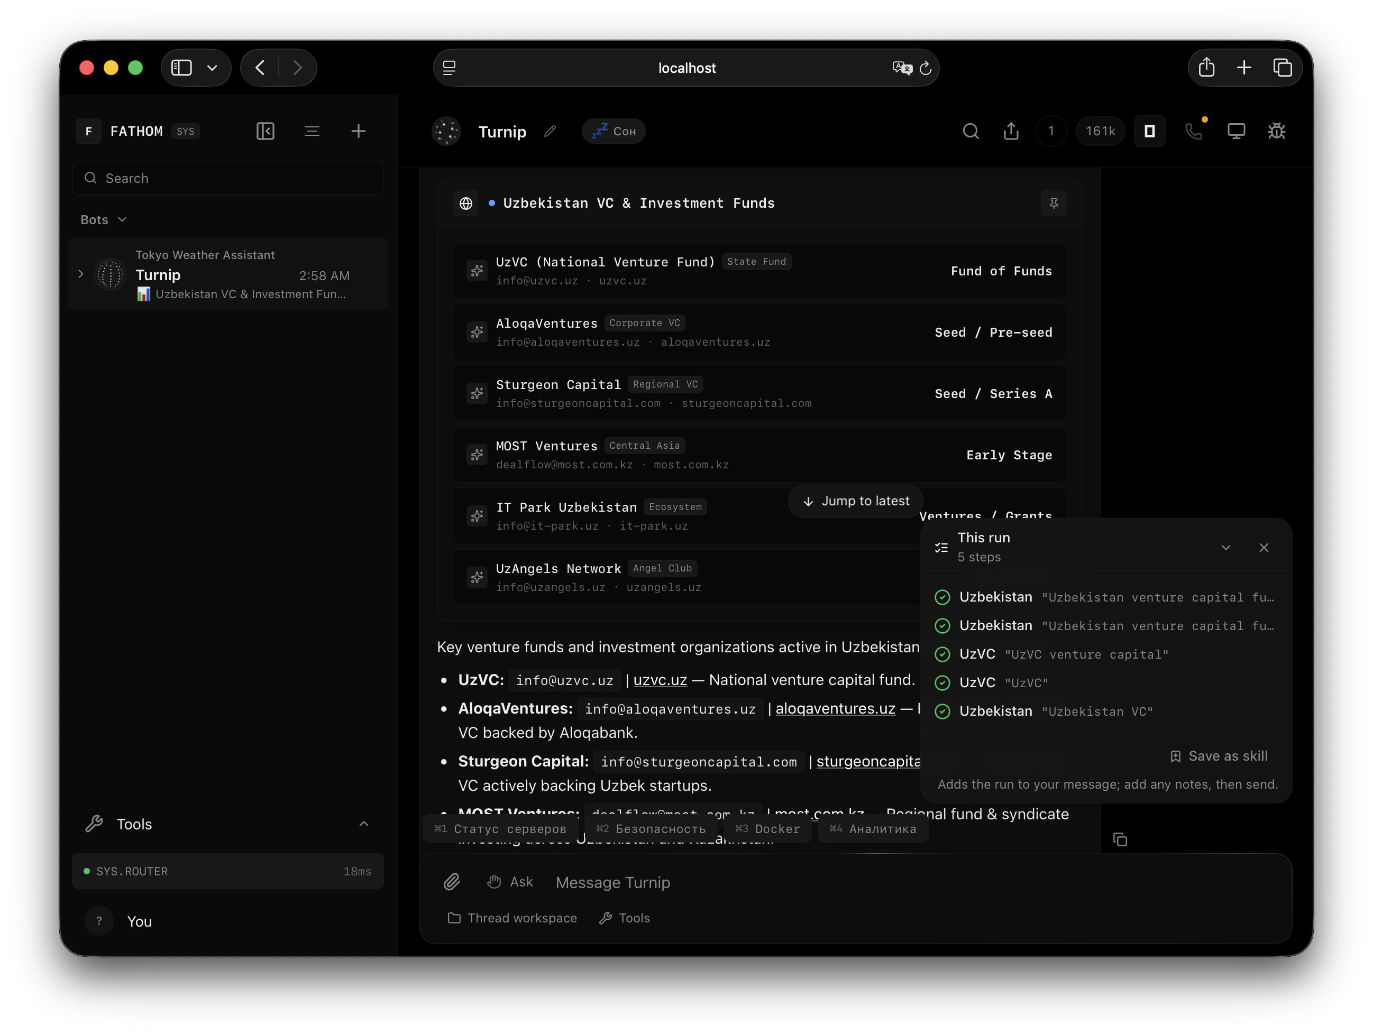Viewport: 1373px width, 1035px height.
Task: Collapse the Bots section chevron
Action: click(122, 220)
